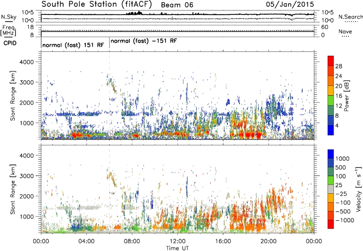The height and width of the screenshot is (251, 363).
Task: Click the 'South Pole Station (fitACF)' title
Action: (97, 5)
